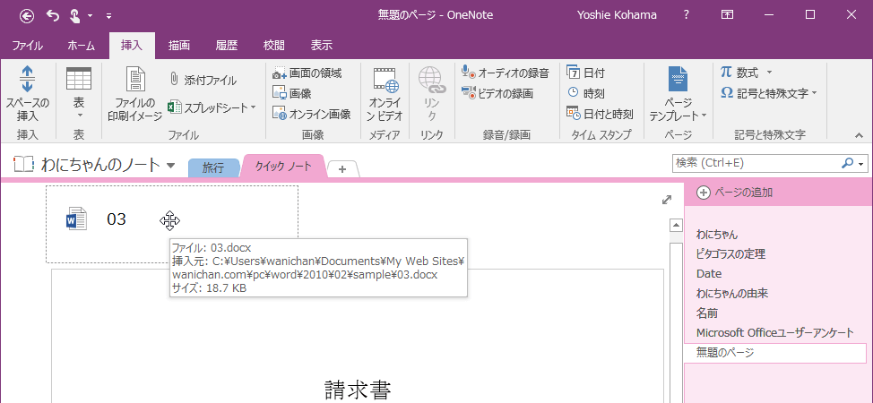The image size is (873, 403).
Task: Click the 数式 pi icon
Action: tap(726, 73)
